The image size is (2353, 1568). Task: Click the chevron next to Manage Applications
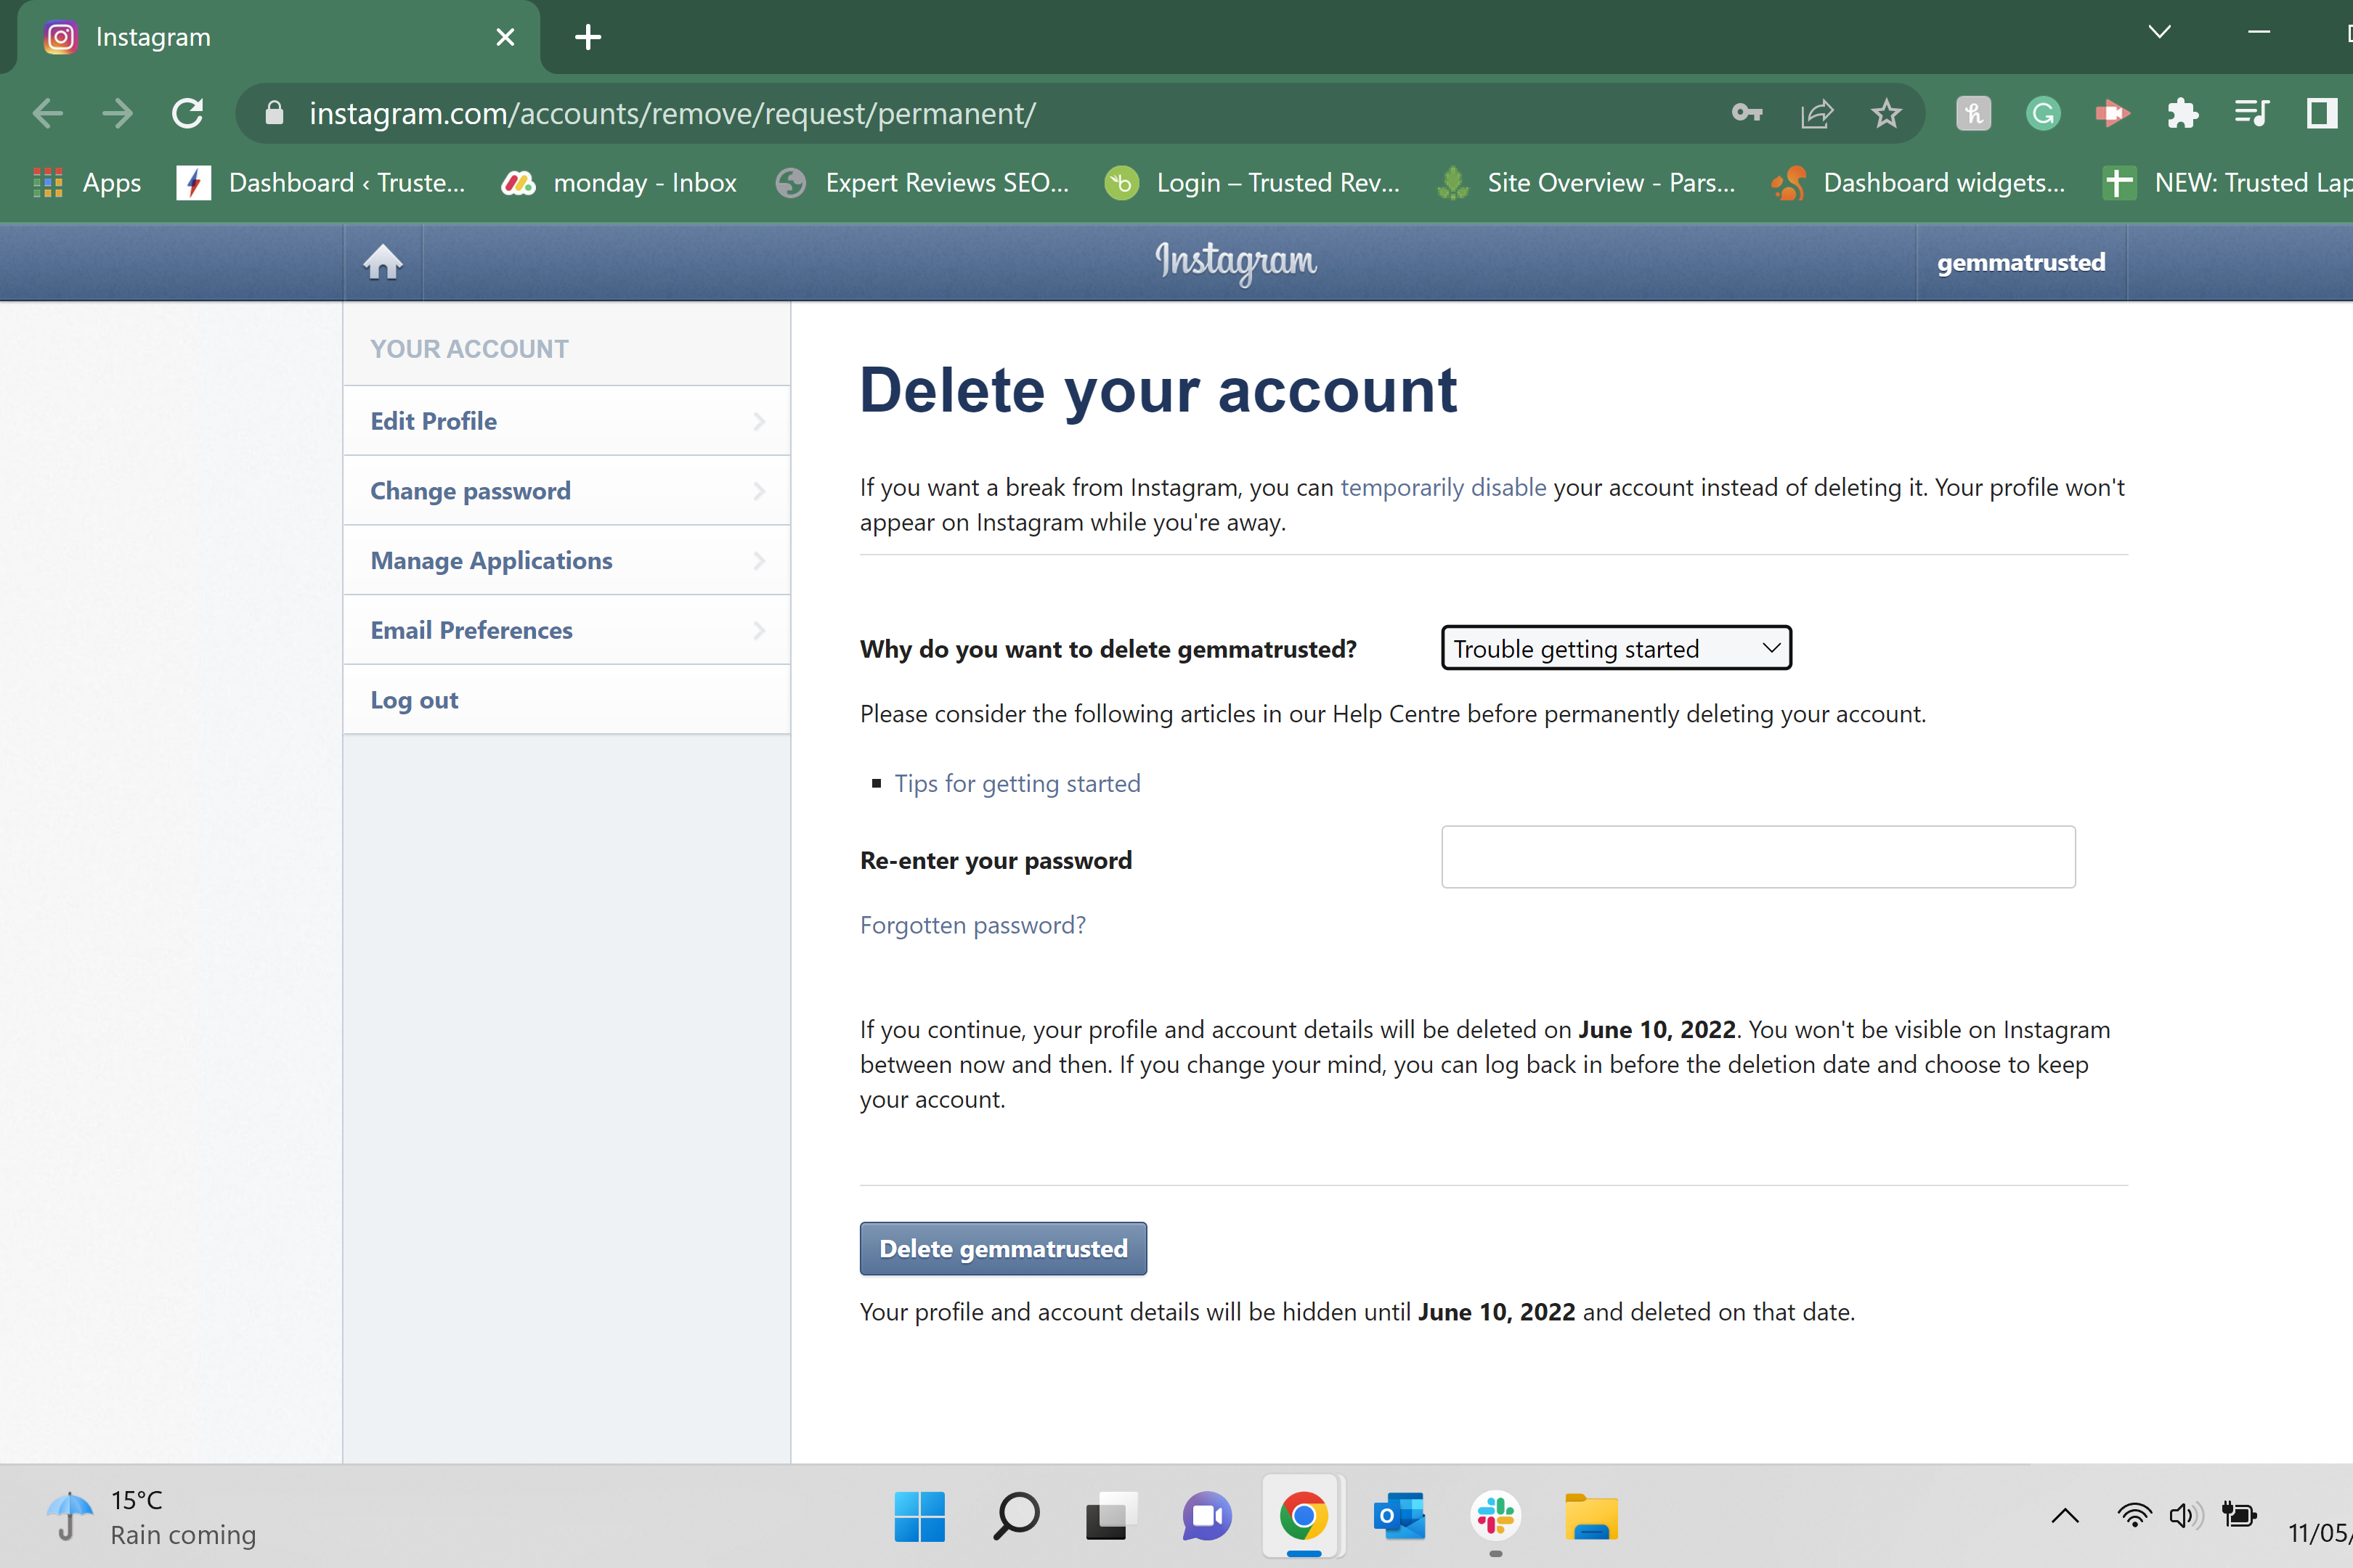[760, 561]
